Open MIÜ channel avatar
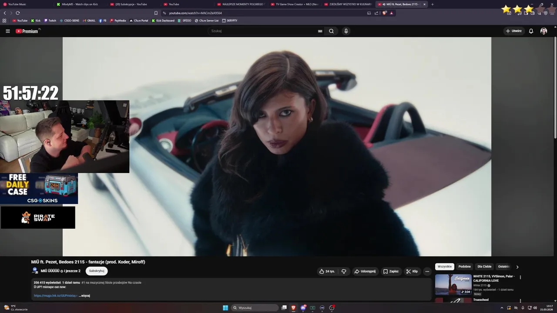 [35, 270]
